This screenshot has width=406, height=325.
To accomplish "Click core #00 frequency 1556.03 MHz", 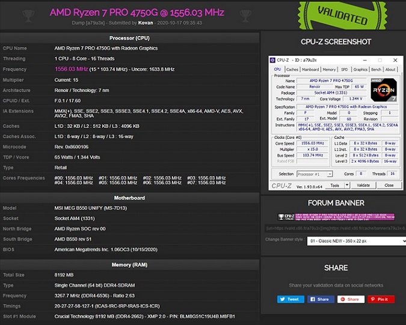I will coord(73,178).
